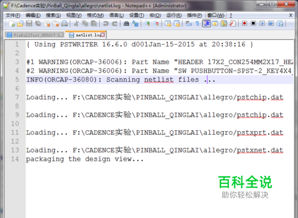The image size is (298, 218).
Task: Click the '#2 WARNING(ORCAP-36006)' line
Action: (160, 71)
